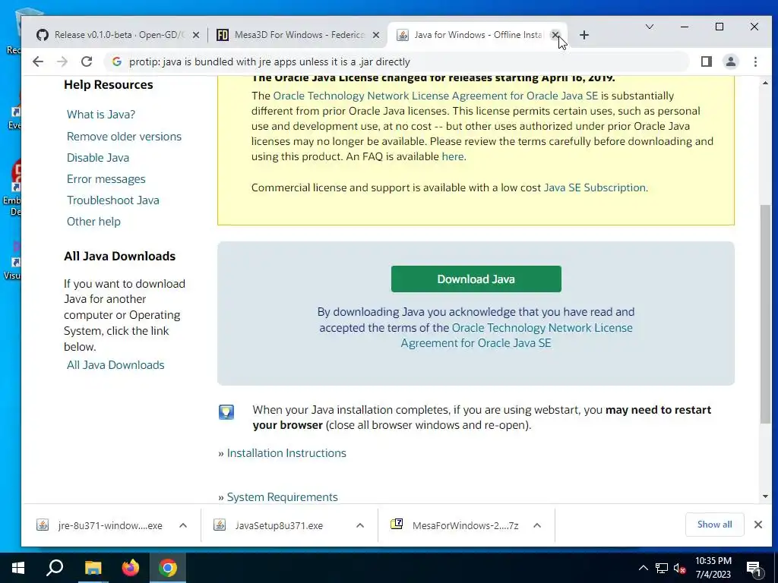The image size is (778, 583).
Task: Click the lightbulb tip icon
Action: click(226, 412)
